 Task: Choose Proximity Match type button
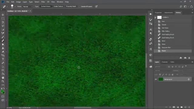point(71,6)
